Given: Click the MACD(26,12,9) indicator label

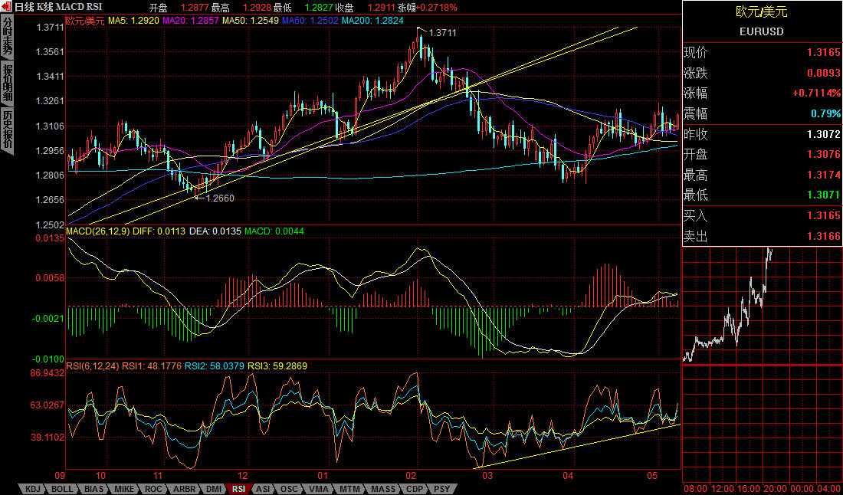Looking at the screenshot, I should 98,231.
